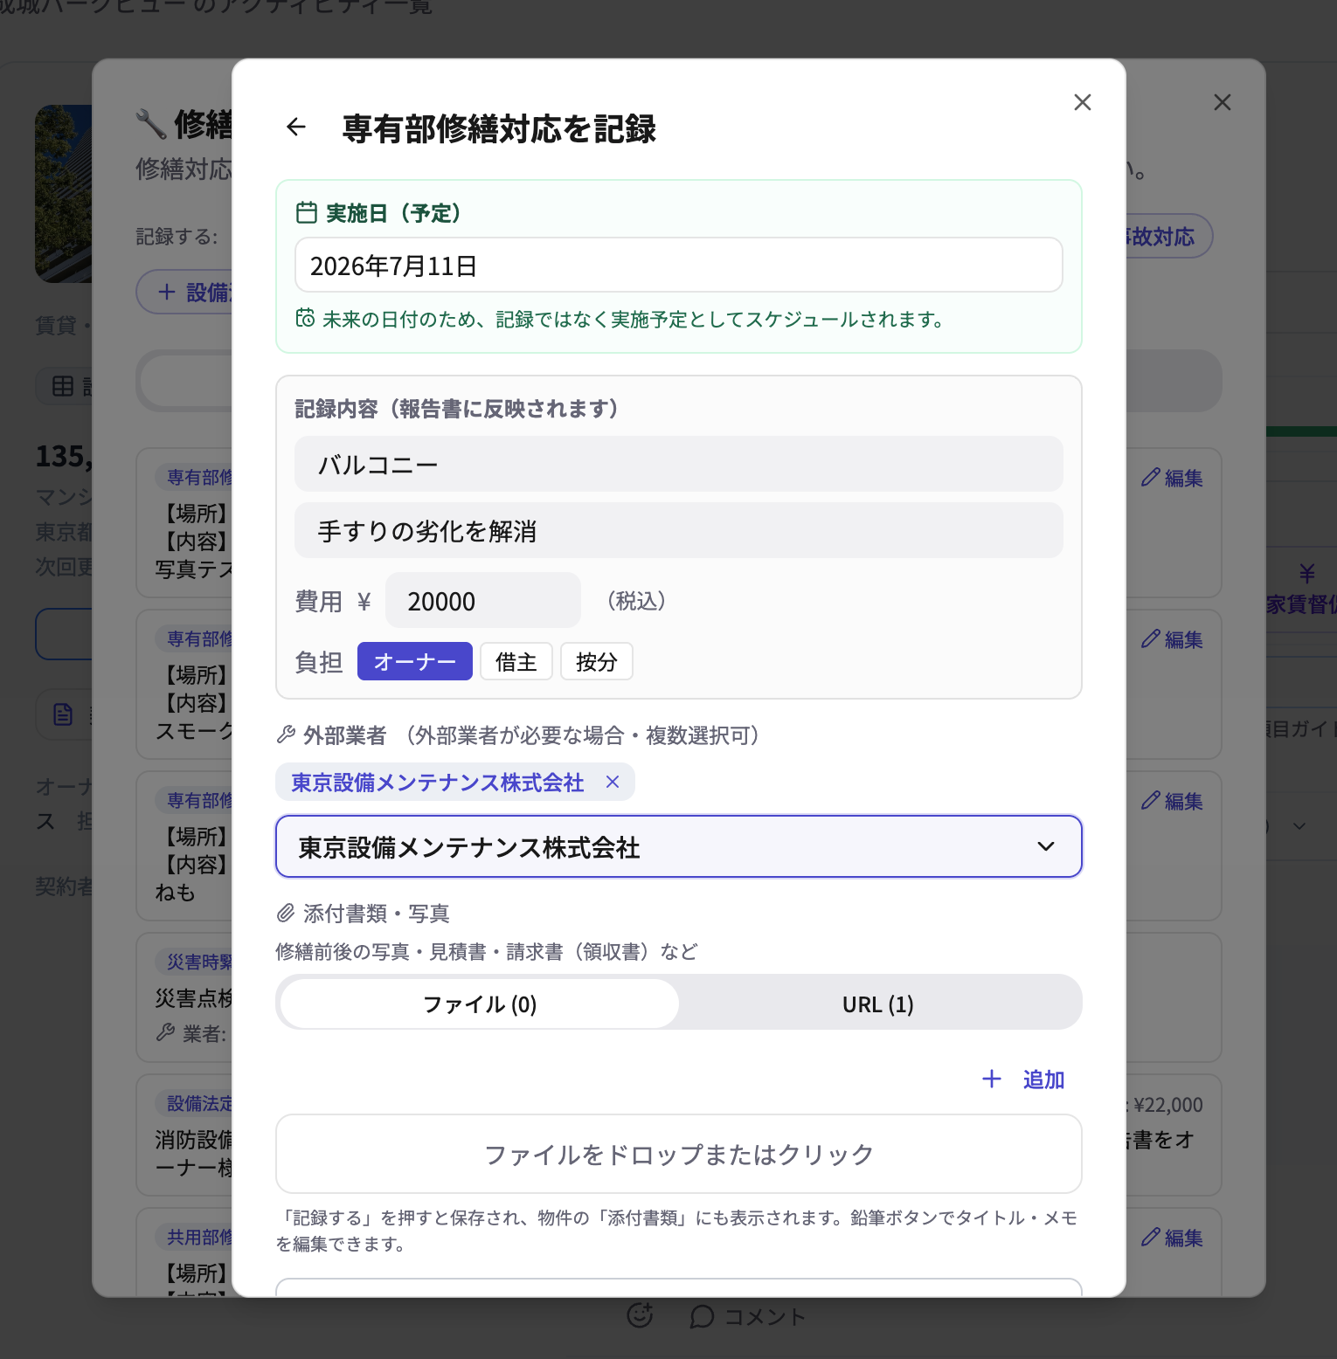Image resolution: width=1337 pixels, height=1359 pixels.
Task: Select 按分 cost split option
Action: pyautogui.click(x=596, y=661)
